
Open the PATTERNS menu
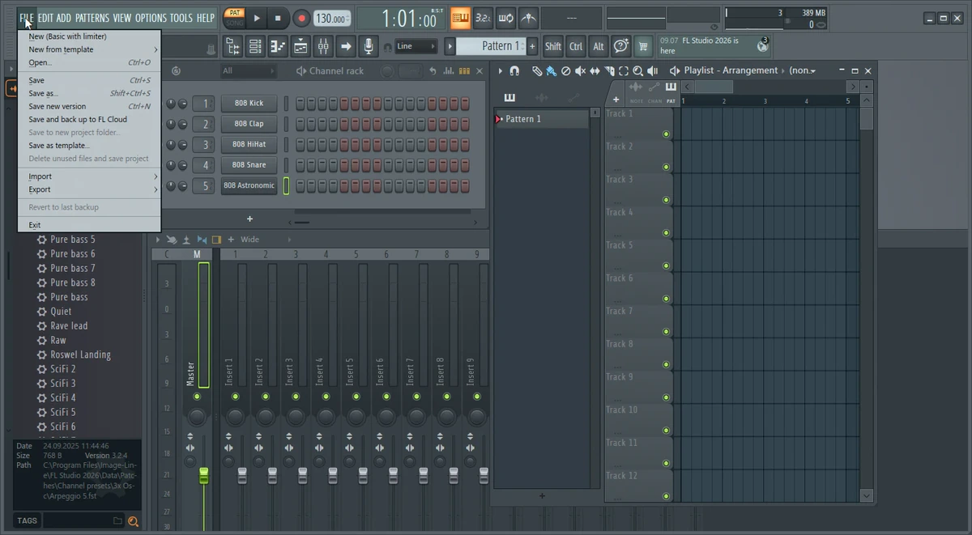click(x=92, y=18)
